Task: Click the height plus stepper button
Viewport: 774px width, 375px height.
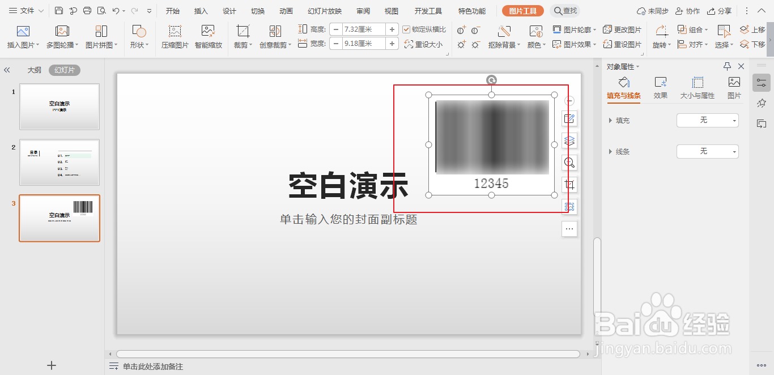Action: (392, 29)
